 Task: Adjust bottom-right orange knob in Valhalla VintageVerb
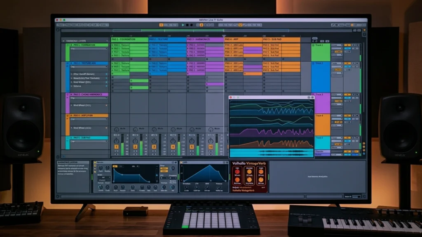click(x=261, y=180)
